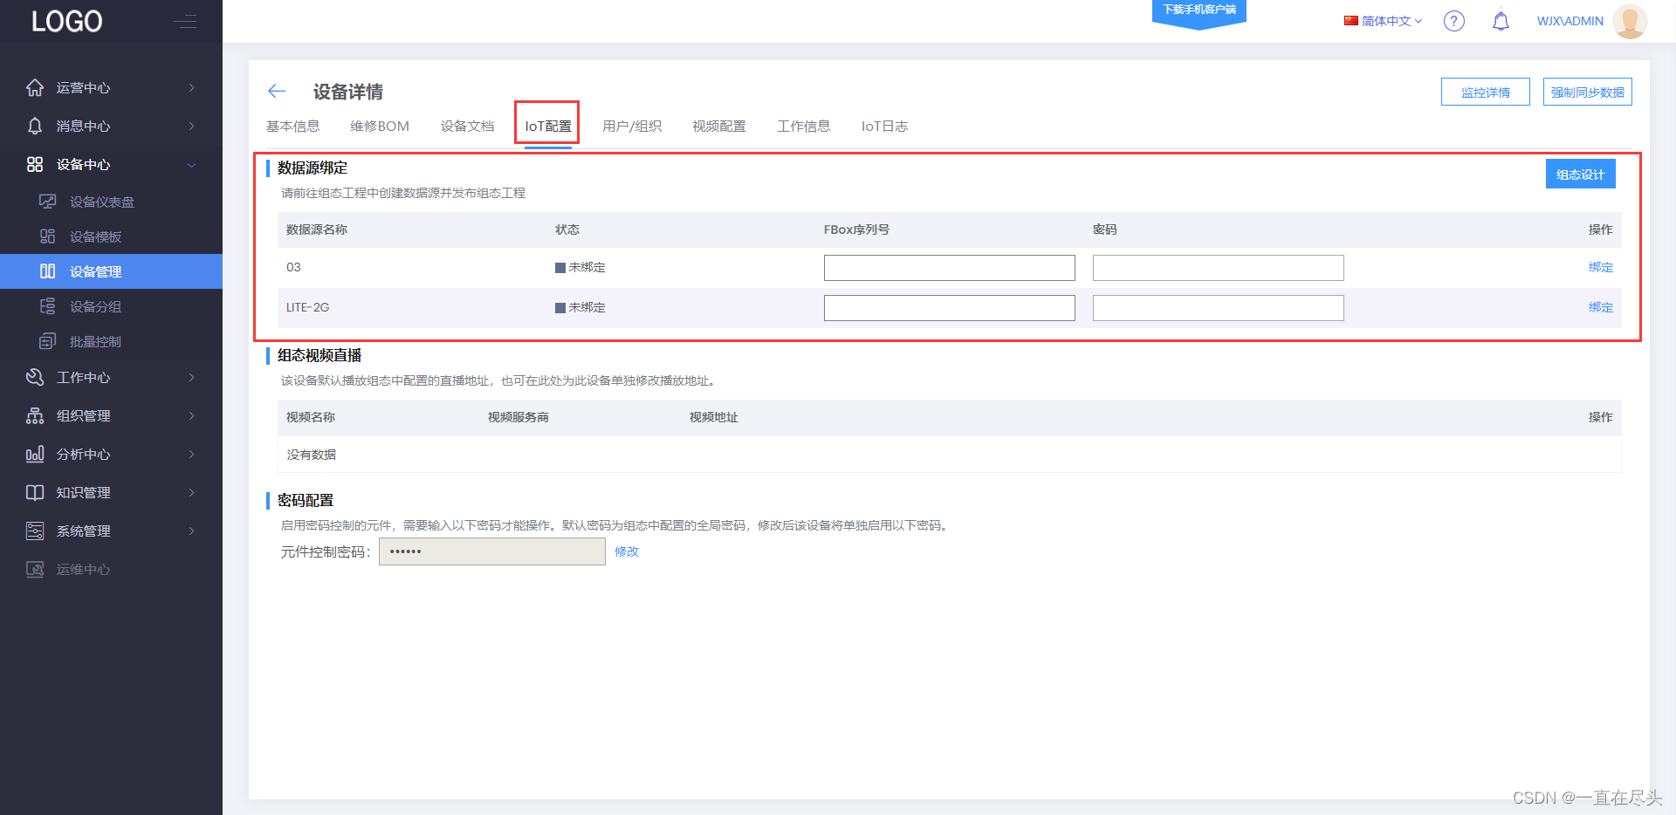
Task: Expand the 消息中心 menu chevron
Action: 191,126
